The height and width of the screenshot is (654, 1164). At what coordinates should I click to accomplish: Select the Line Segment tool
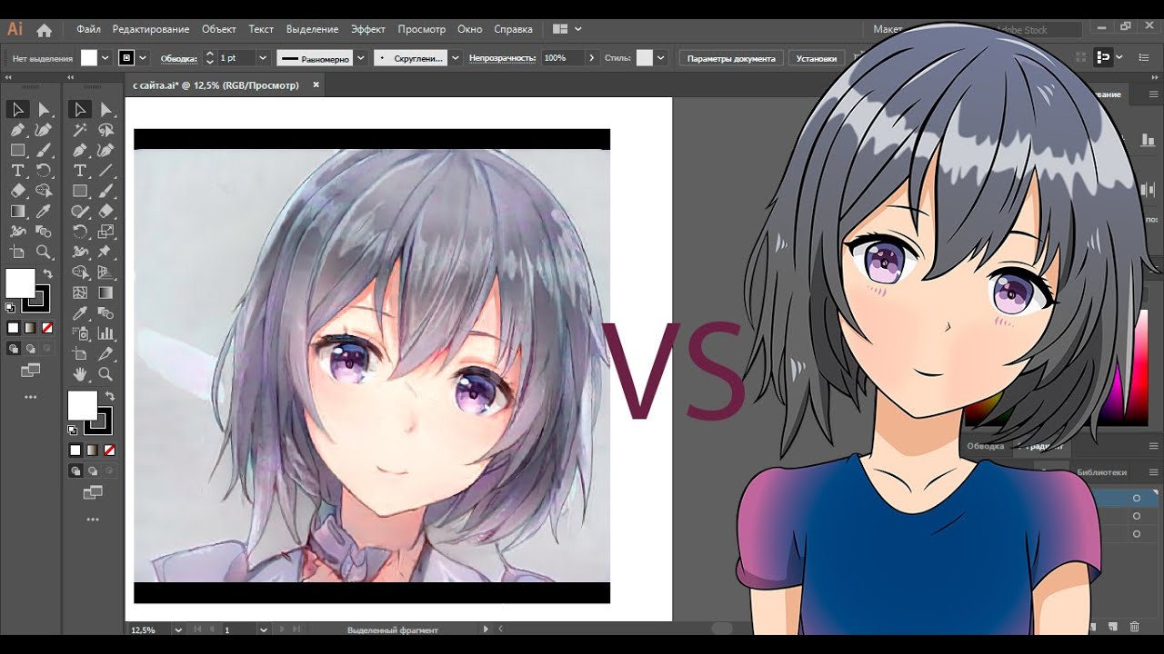(105, 171)
